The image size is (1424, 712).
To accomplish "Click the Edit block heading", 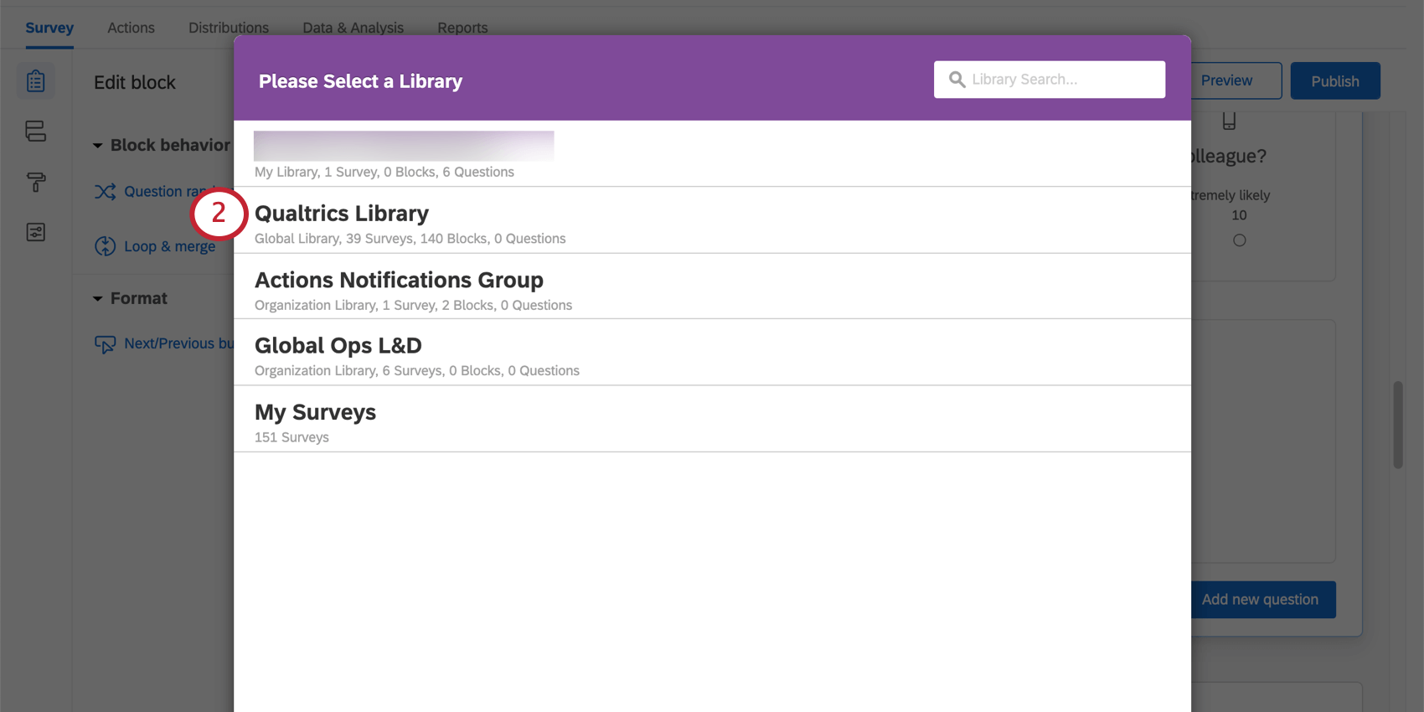I will (135, 82).
